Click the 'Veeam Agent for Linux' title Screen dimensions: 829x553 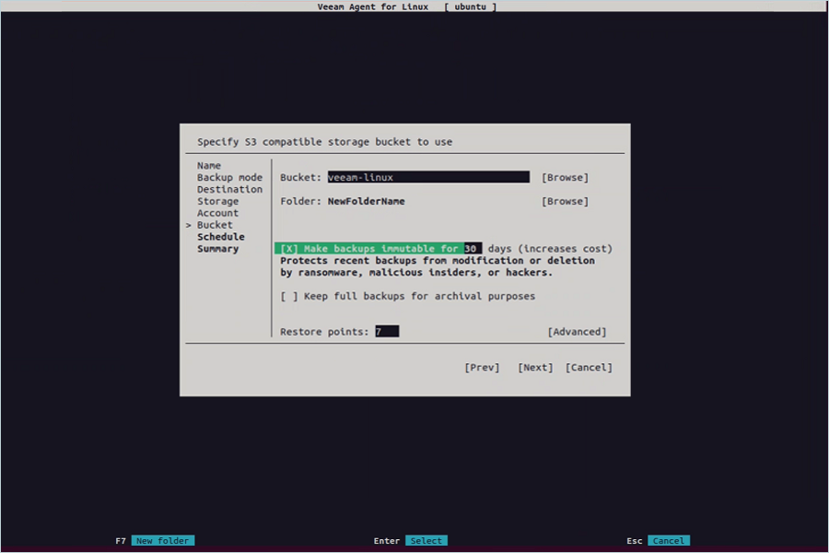coord(373,6)
